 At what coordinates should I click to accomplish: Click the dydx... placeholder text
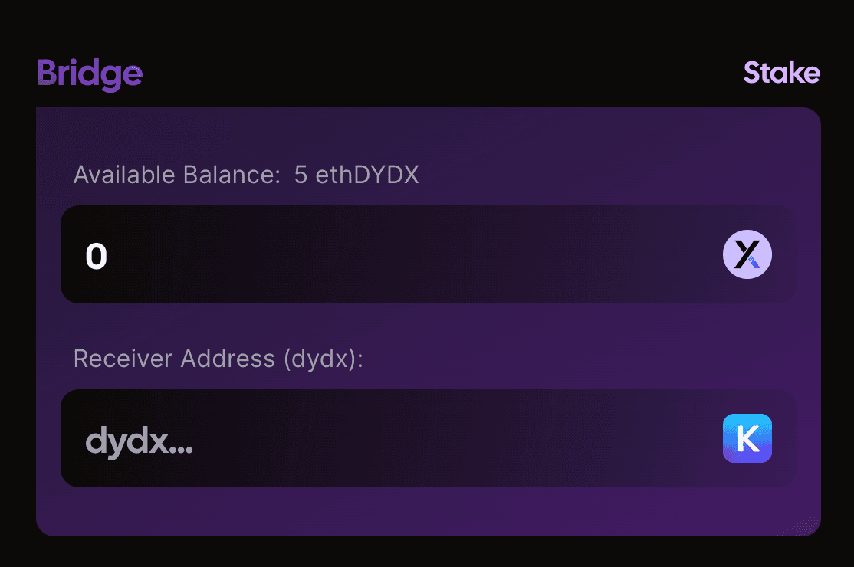pyautogui.click(x=139, y=441)
